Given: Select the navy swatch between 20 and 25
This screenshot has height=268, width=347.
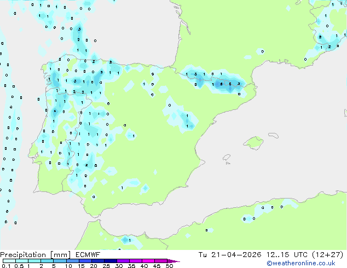Looking at the screenshot, I should pos(100,261).
